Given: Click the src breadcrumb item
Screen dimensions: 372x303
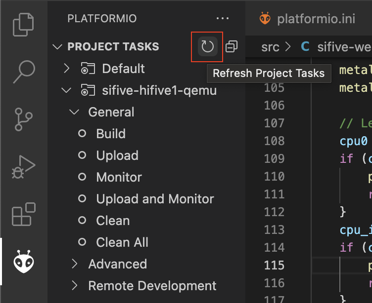Looking at the screenshot, I should pos(270,47).
